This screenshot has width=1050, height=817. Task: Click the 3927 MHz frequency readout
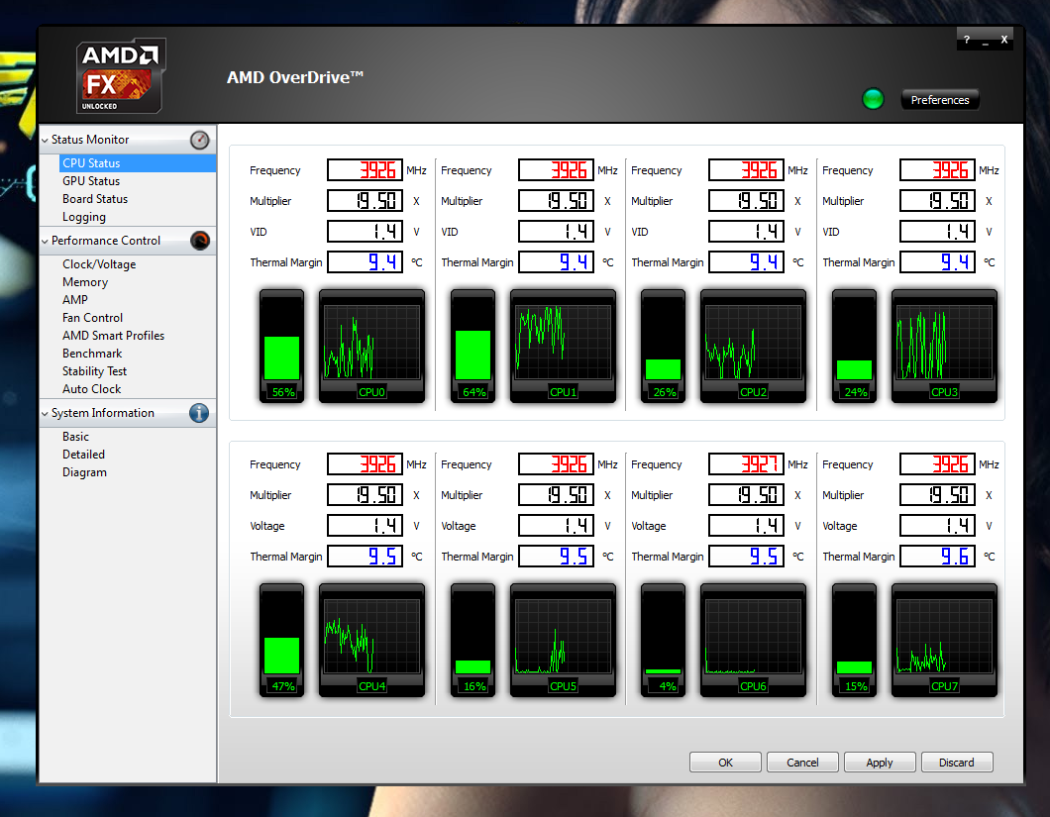[746, 464]
